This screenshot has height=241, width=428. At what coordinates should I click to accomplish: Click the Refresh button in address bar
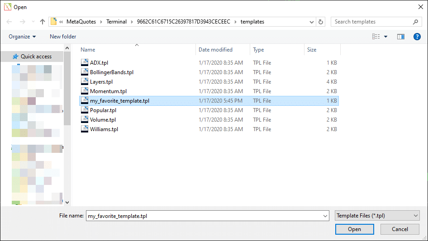(321, 22)
